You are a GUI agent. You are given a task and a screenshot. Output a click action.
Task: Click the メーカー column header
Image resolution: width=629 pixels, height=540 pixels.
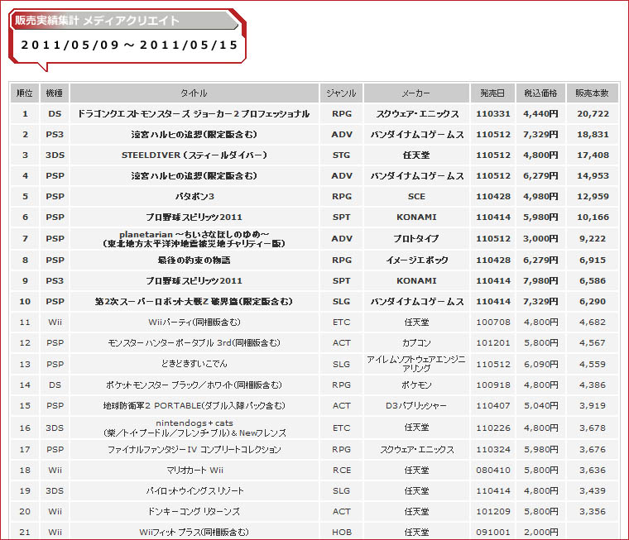point(416,93)
